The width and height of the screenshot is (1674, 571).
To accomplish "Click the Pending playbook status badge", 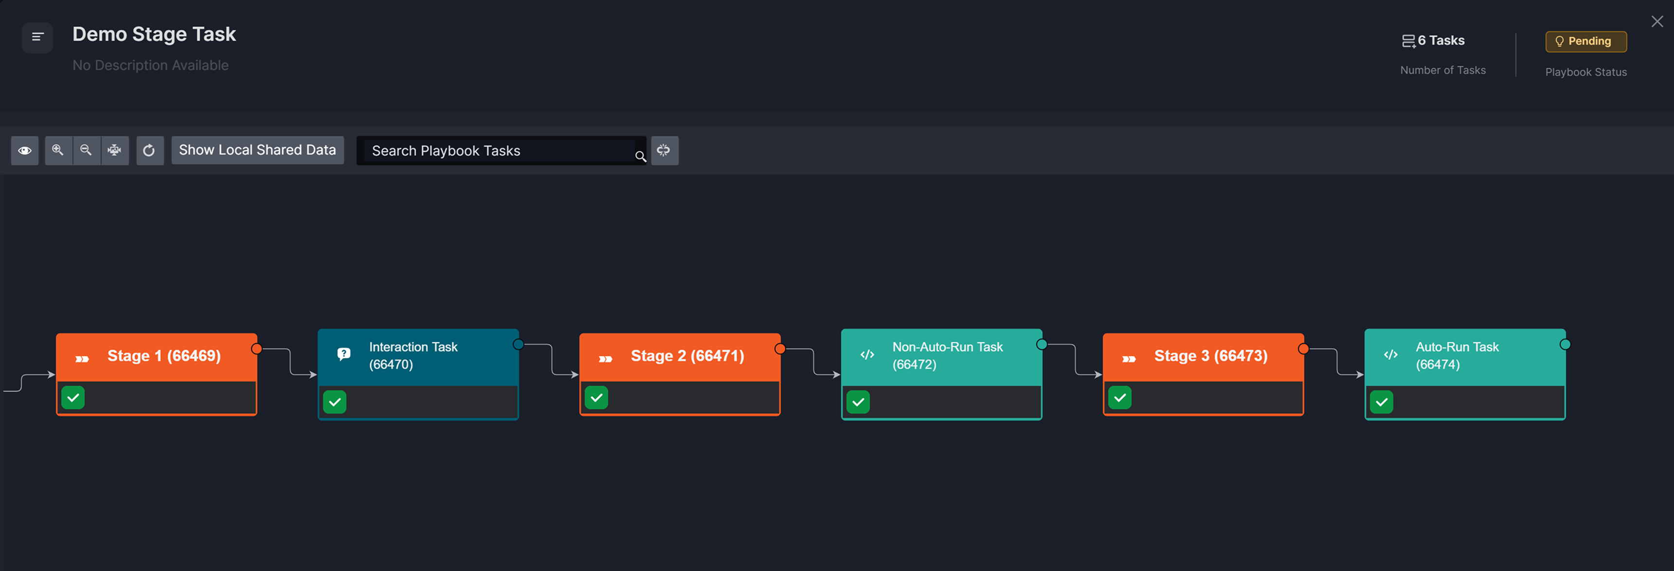I will [x=1585, y=41].
